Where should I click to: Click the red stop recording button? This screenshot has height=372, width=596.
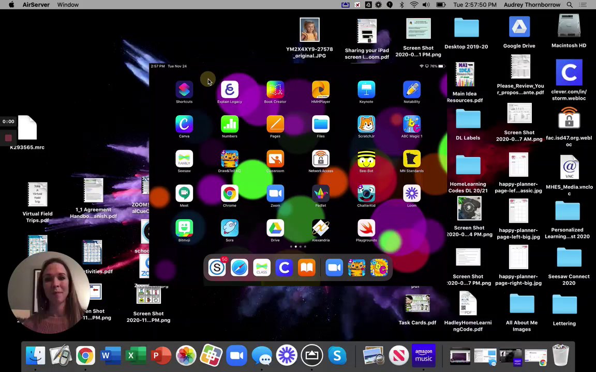coord(8,138)
